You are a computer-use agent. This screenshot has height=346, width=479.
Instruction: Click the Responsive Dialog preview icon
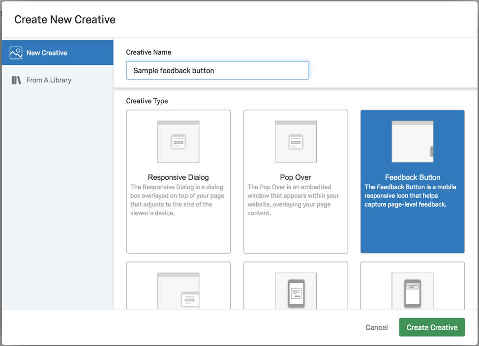pos(178,141)
